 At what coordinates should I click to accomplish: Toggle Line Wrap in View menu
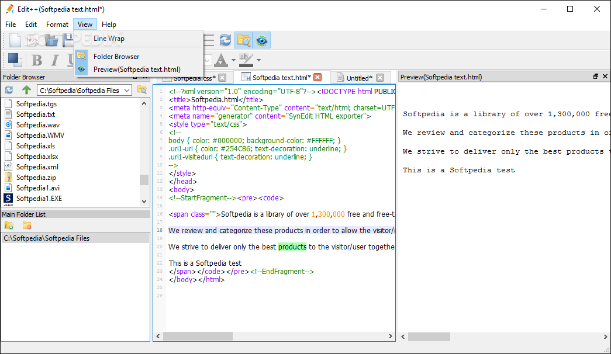pyautogui.click(x=139, y=39)
